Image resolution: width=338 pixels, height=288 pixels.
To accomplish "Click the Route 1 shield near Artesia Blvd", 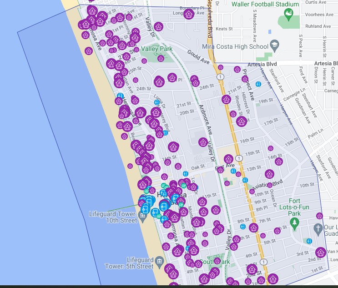I will tap(220, 77).
